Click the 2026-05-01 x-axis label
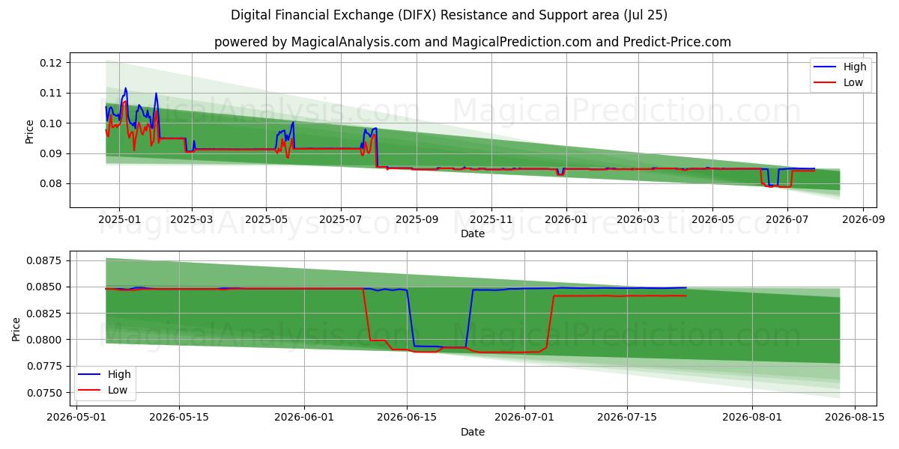The height and width of the screenshot is (449, 899). click(76, 418)
